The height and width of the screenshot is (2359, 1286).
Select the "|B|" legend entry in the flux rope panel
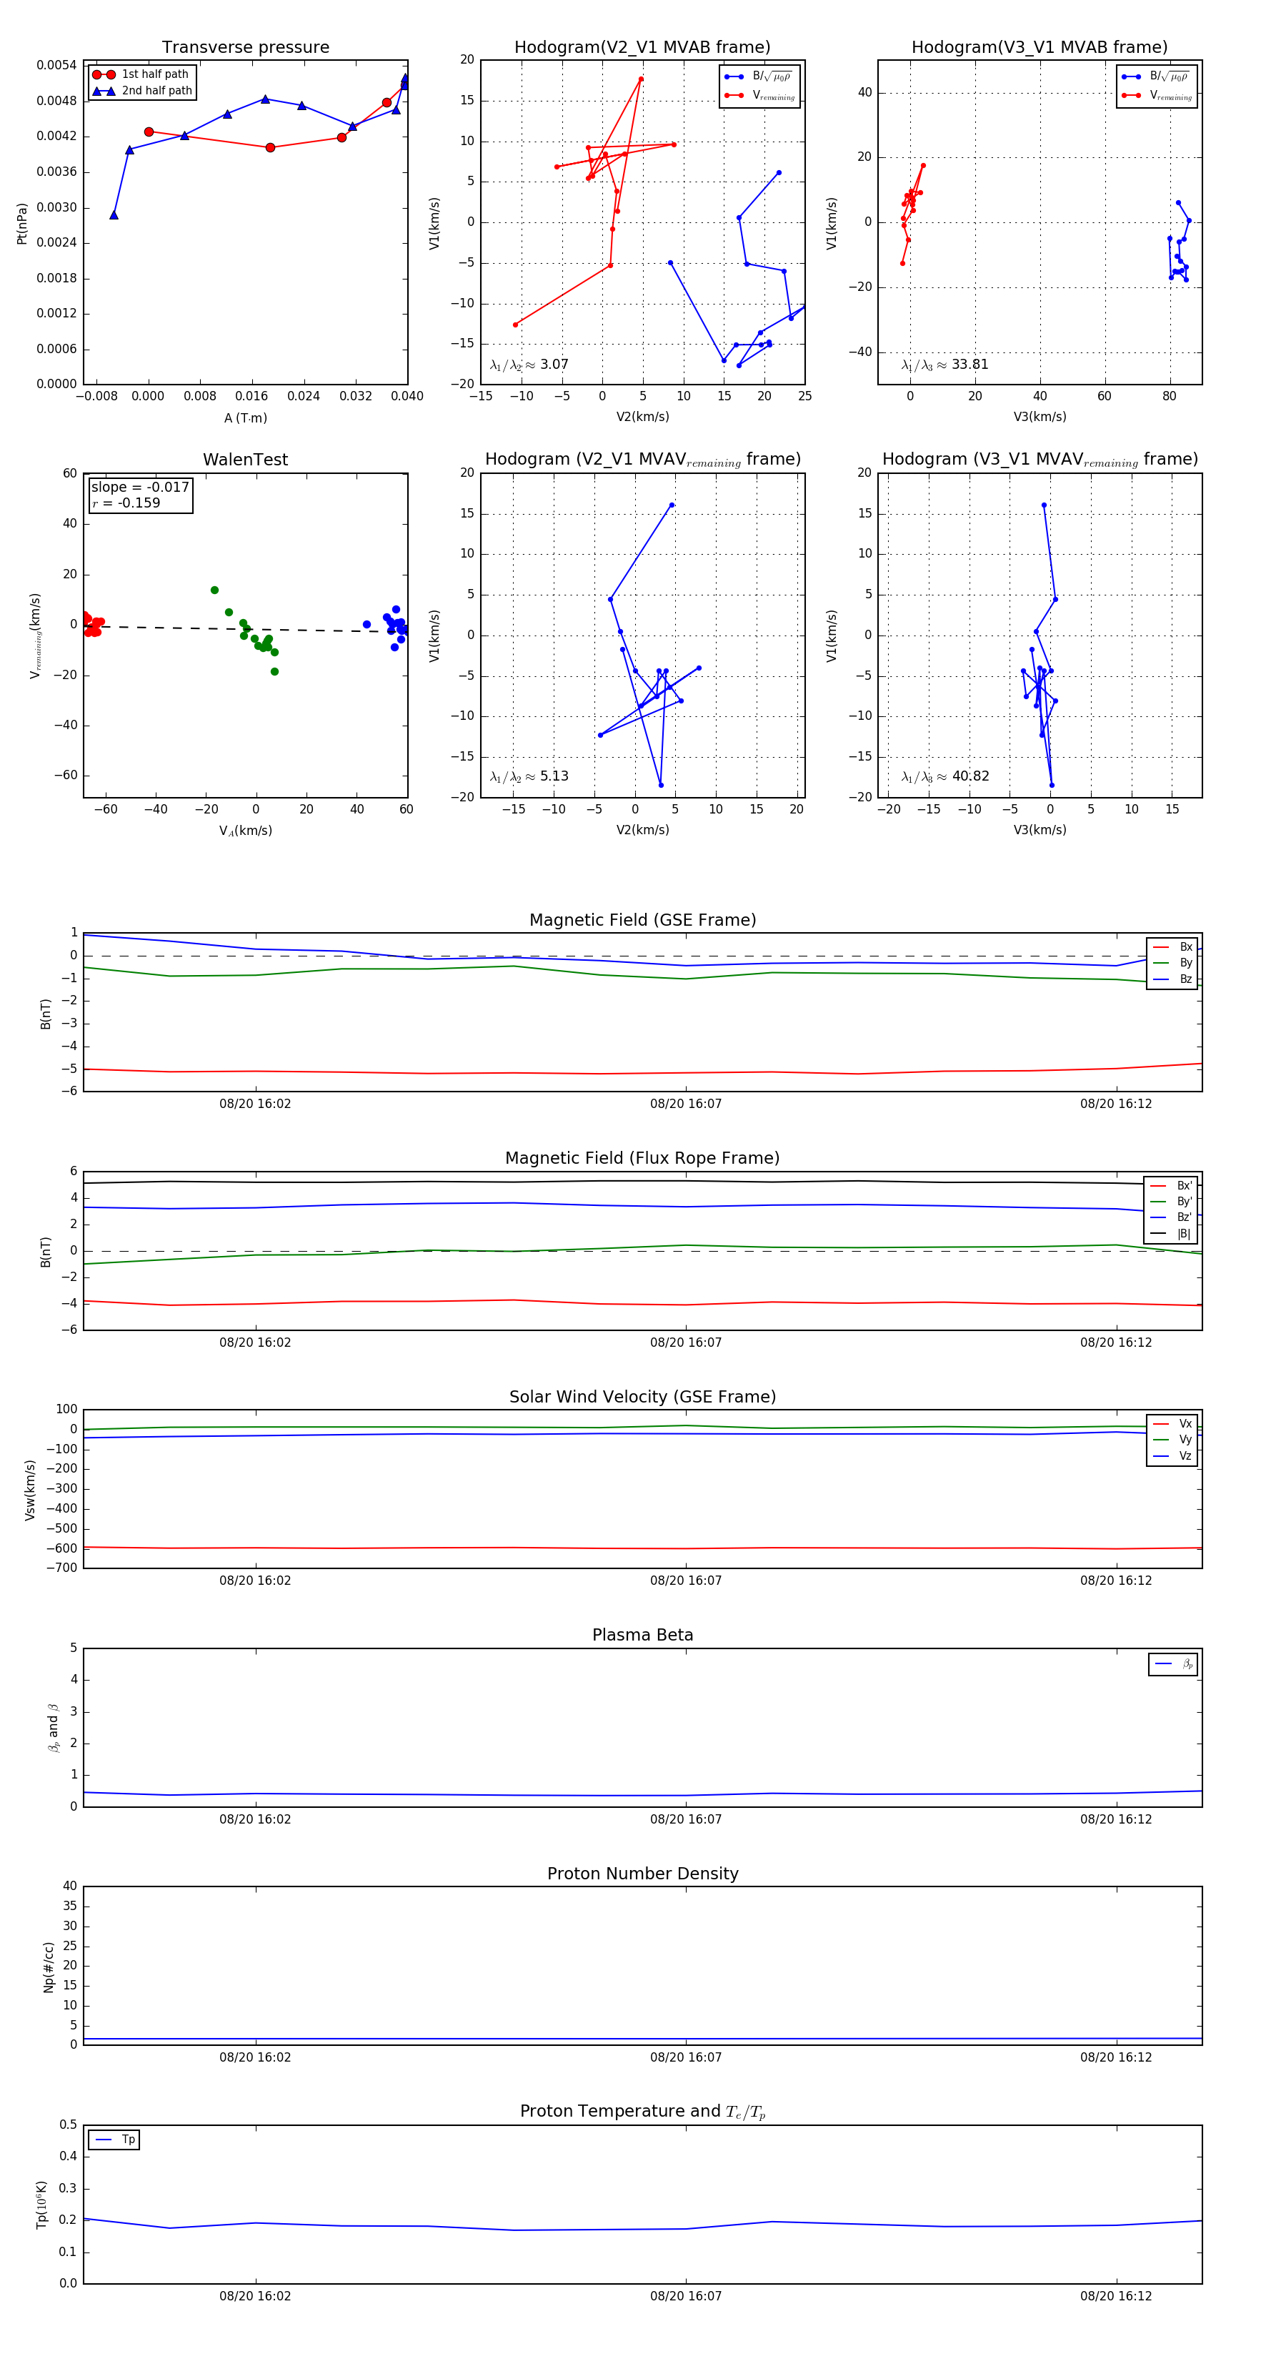tap(1171, 1234)
